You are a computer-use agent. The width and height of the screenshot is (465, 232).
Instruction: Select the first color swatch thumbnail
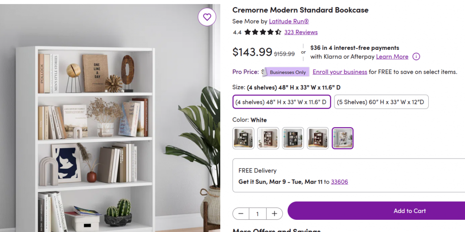[243, 138]
